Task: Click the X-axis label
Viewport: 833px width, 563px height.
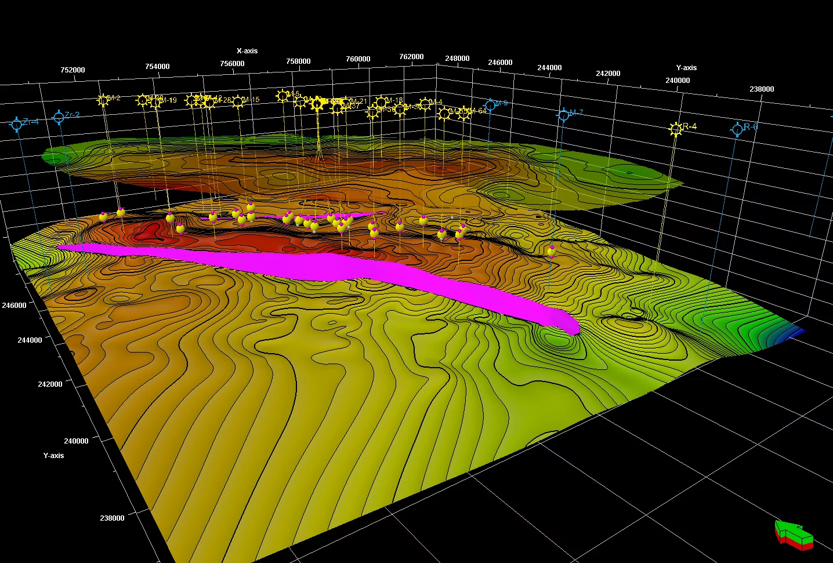Action: click(247, 51)
